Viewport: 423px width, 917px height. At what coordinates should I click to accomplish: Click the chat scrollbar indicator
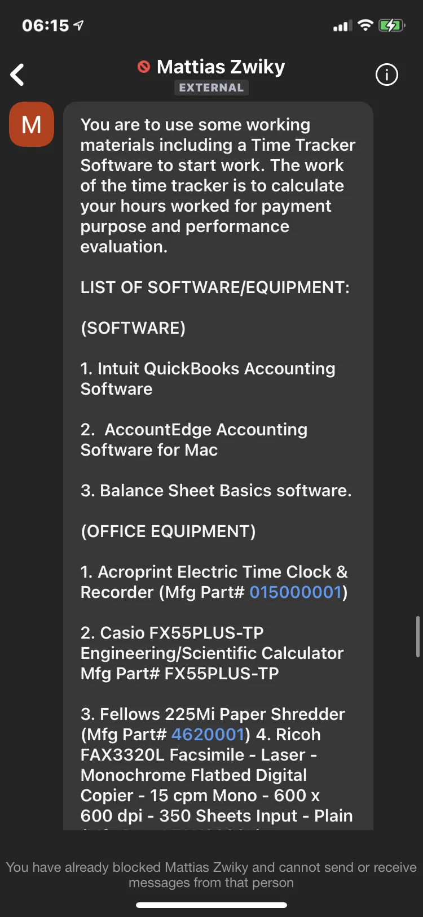point(417,636)
